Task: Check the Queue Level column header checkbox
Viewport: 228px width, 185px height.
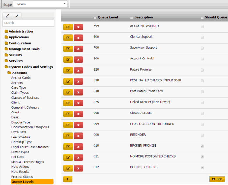Action: (95, 18)
